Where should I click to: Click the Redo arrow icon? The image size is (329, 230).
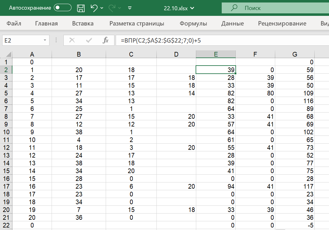113,8
